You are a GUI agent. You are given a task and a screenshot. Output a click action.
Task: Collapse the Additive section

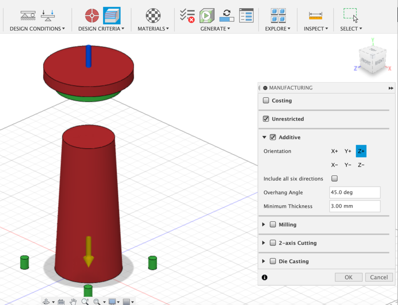click(264, 137)
